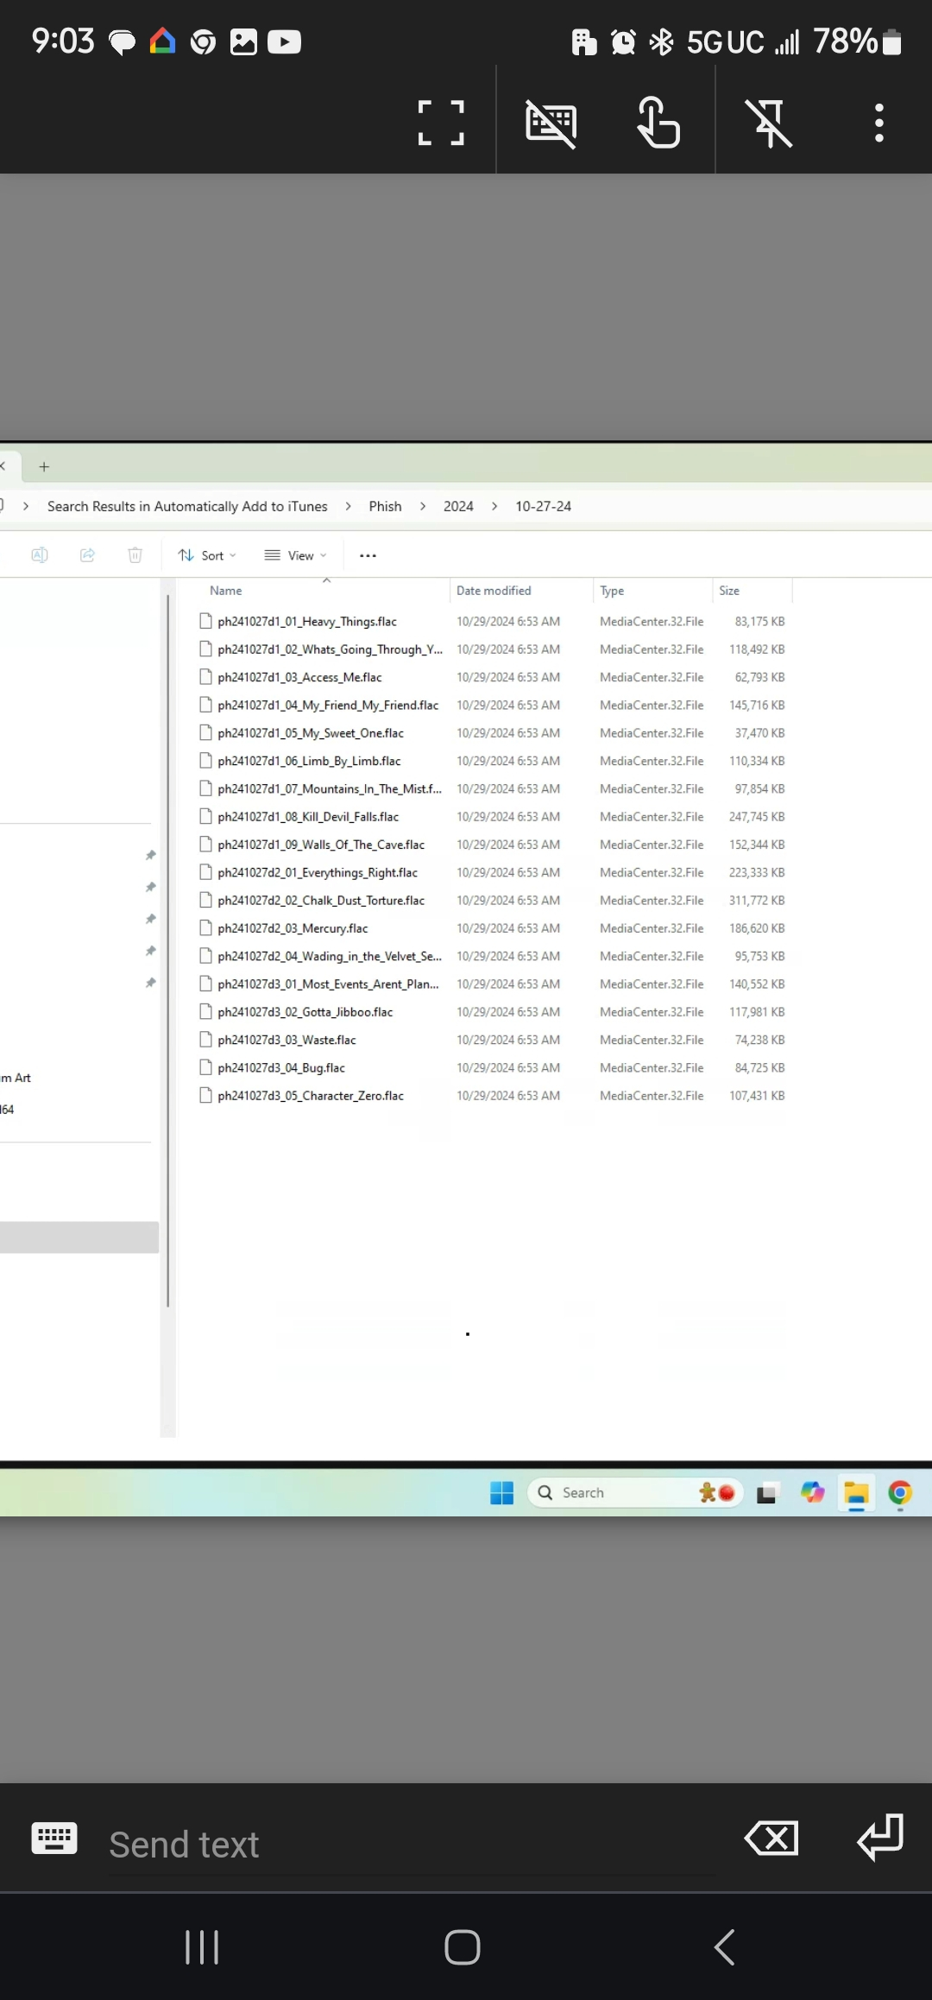932x2000 pixels.
Task: Open the Windows Start button
Action: 501,1492
